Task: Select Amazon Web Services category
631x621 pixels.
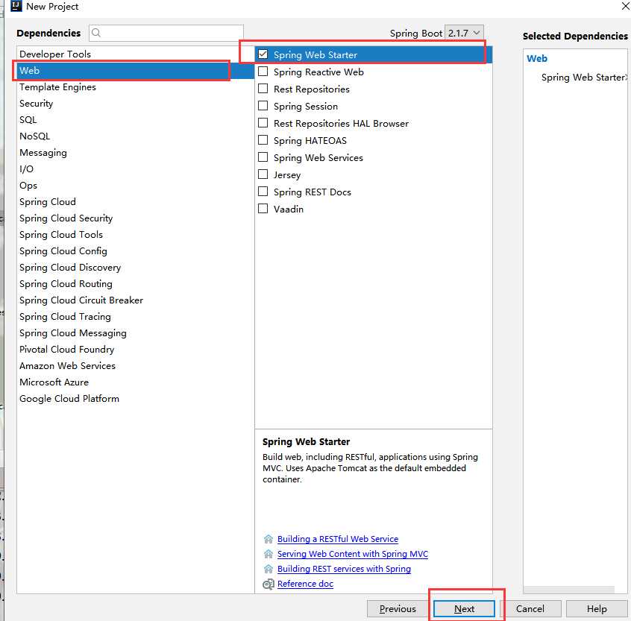Action: pos(136,365)
